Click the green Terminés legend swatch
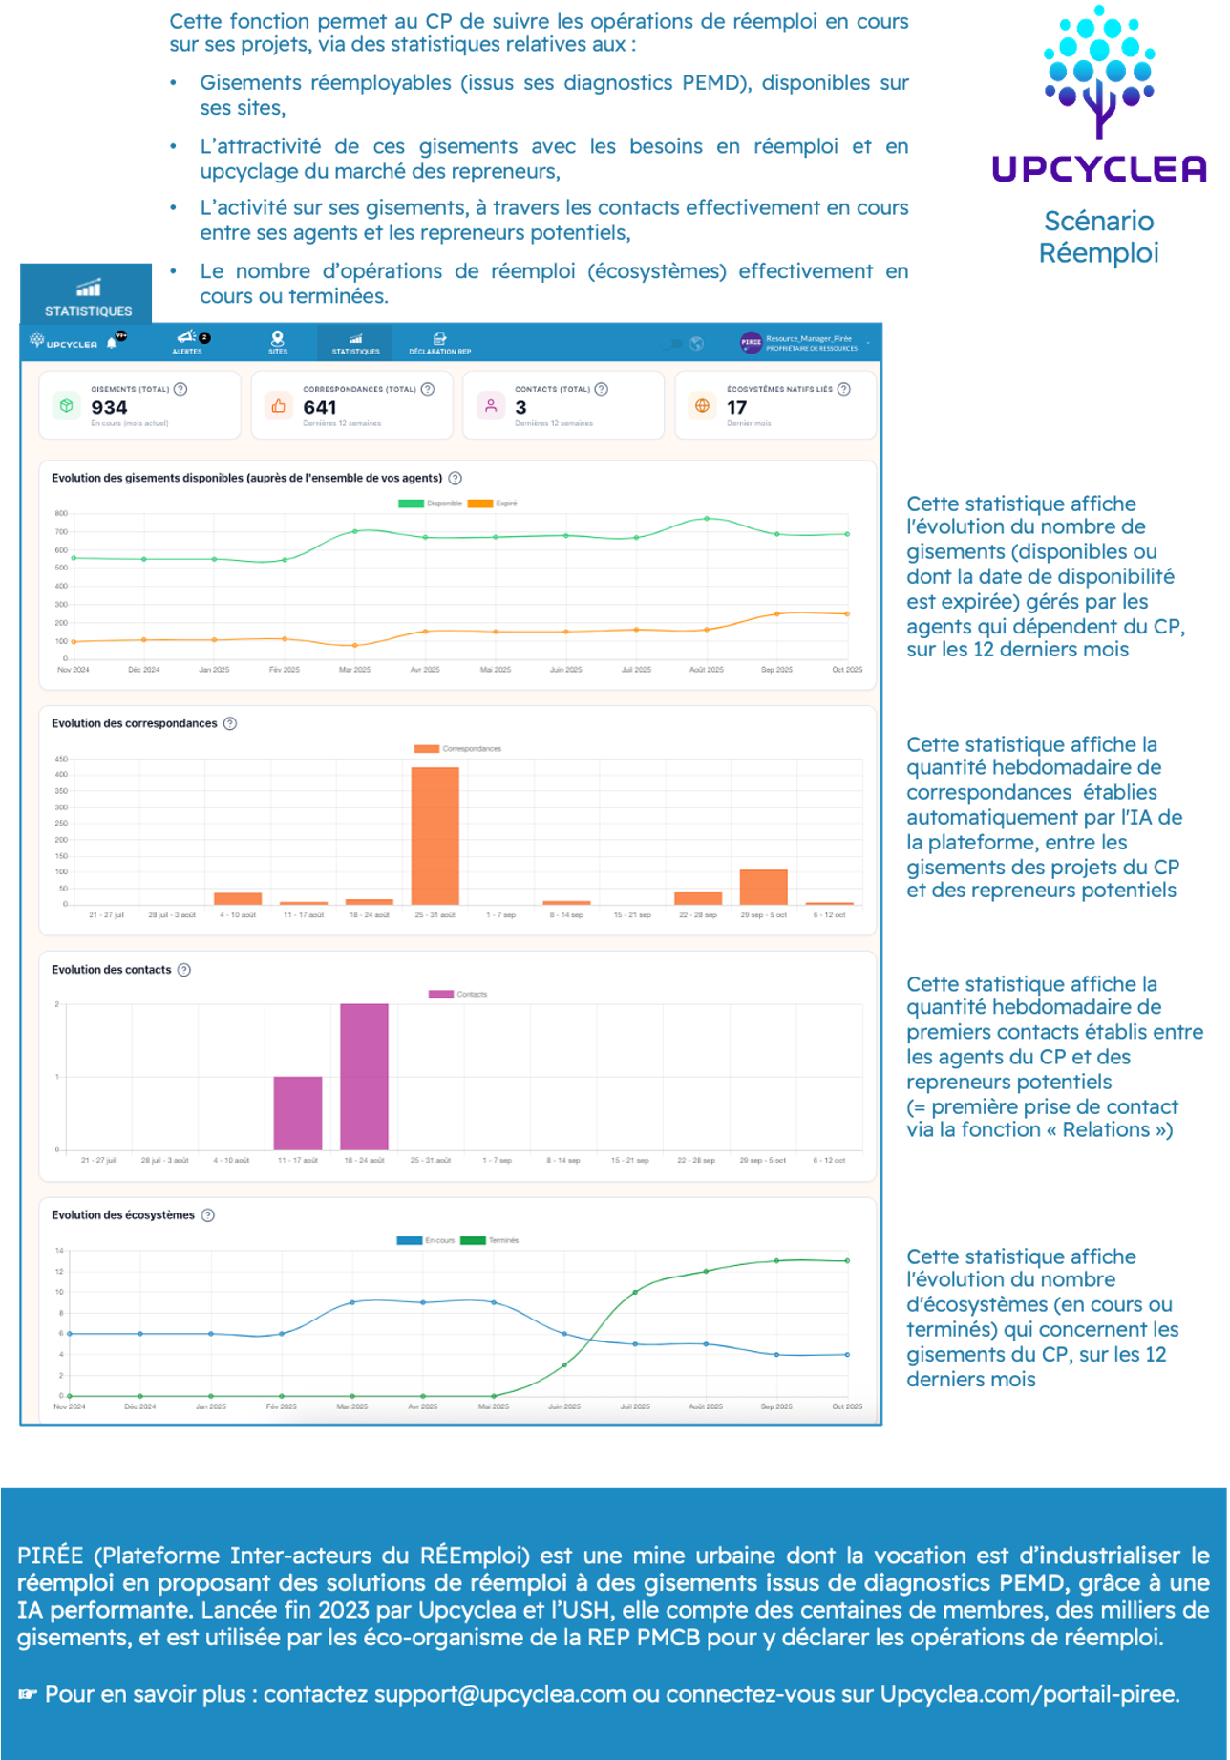 tap(473, 1241)
